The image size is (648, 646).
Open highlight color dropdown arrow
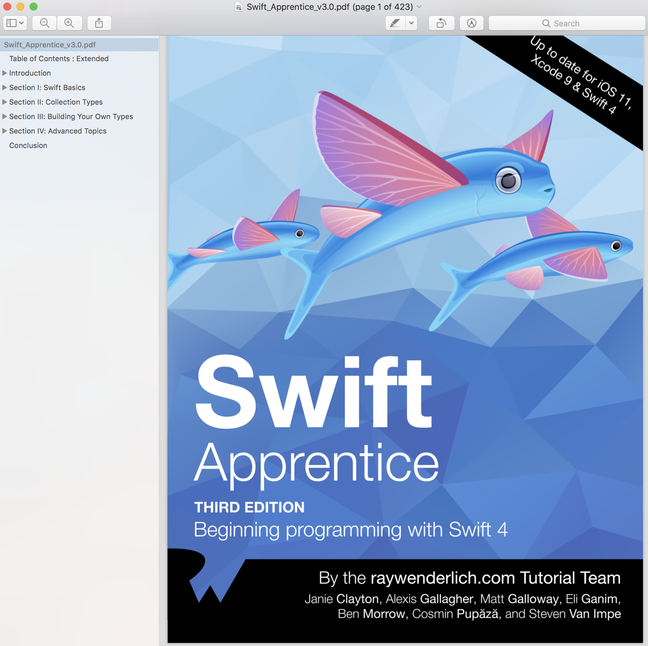point(411,23)
